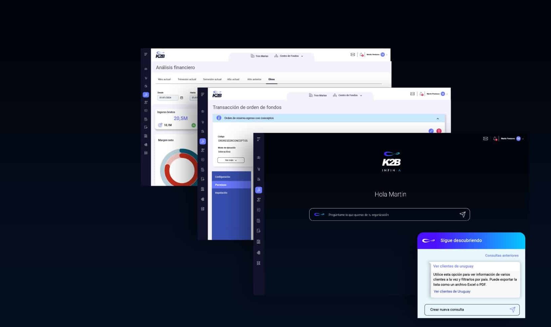551x327 pixels.
Task: Focus the Desde date field
Action: 168,98
